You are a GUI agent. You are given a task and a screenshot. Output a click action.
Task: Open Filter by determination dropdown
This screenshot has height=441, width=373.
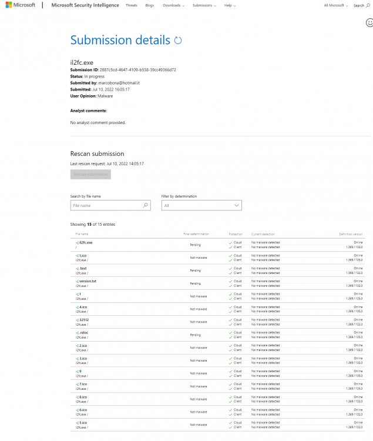coord(201,205)
